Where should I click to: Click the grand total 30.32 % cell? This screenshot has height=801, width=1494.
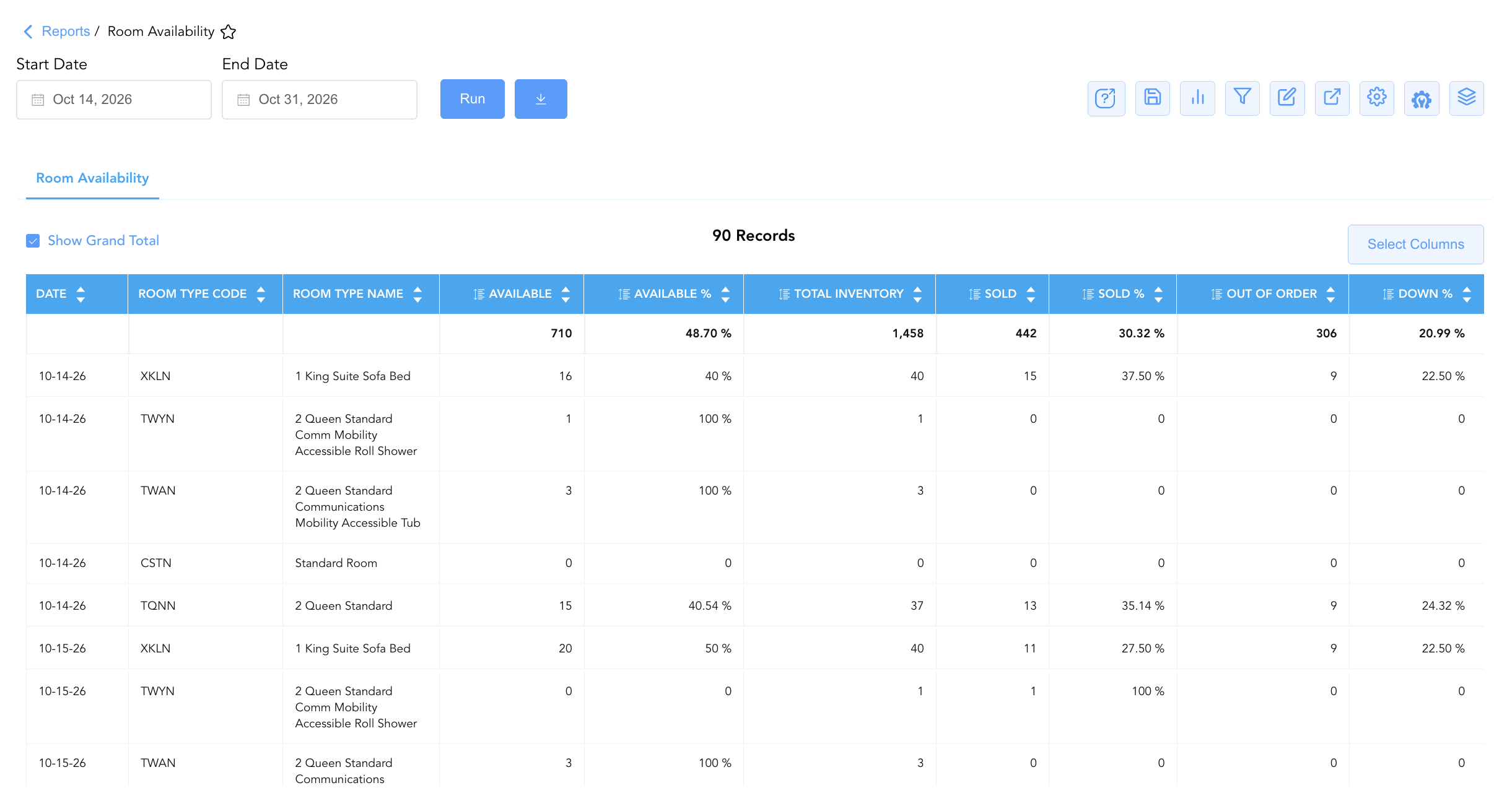1112,334
